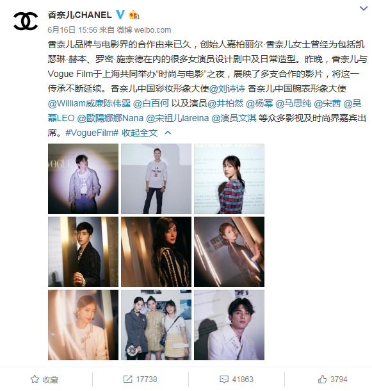Open first photo with VOGUE backdrop
Viewport: 372px width, 391px height.
(x=83, y=179)
